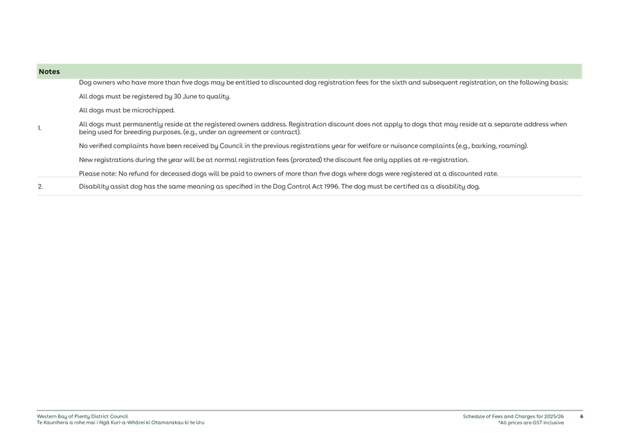Viewport: 619px width, 441px height.
Task: Click the 'All dogs must be registered by 30 June' line
Action: point(154,96)
